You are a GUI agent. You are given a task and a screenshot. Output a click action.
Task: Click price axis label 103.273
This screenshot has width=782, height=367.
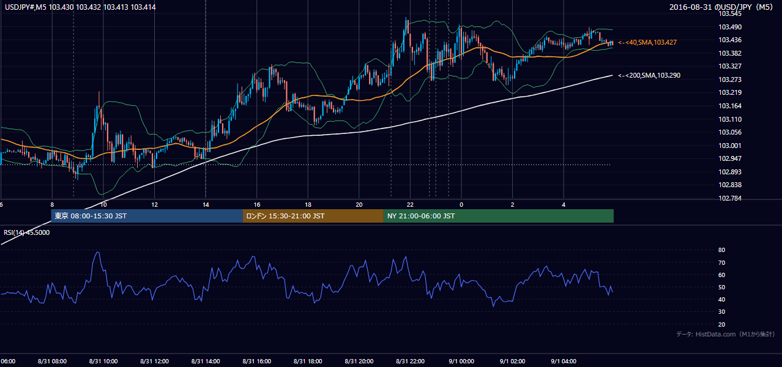click(729, 80)
